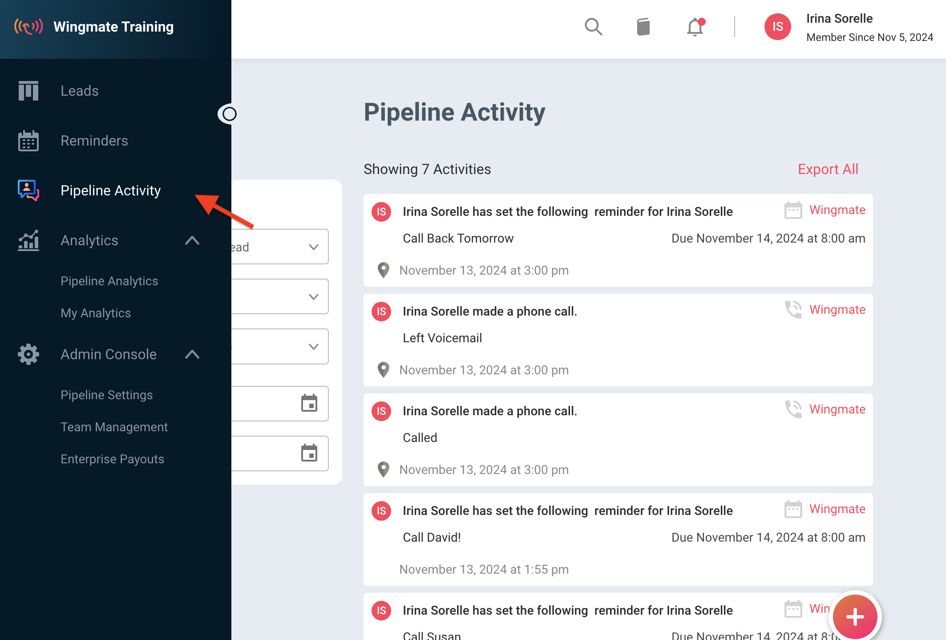Click the Wingmate Training logo icon
Image resolution: width=946 pixels, height=640 pixels.
pos(28,27)
